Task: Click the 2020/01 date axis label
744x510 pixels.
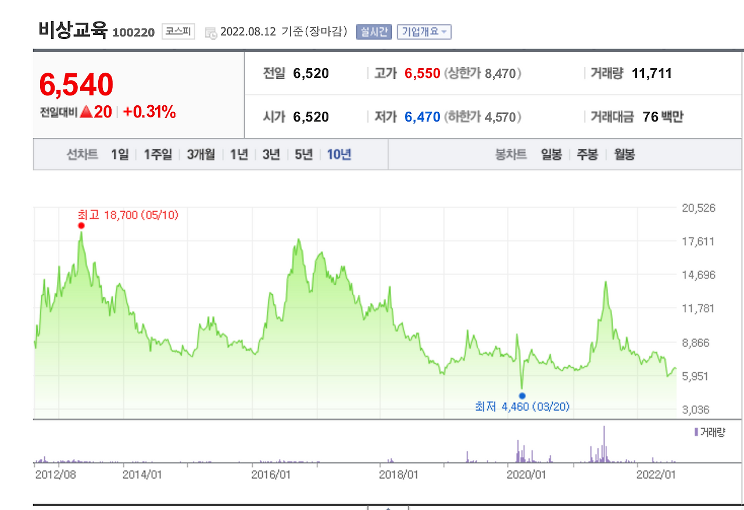Action: [527, 474]
